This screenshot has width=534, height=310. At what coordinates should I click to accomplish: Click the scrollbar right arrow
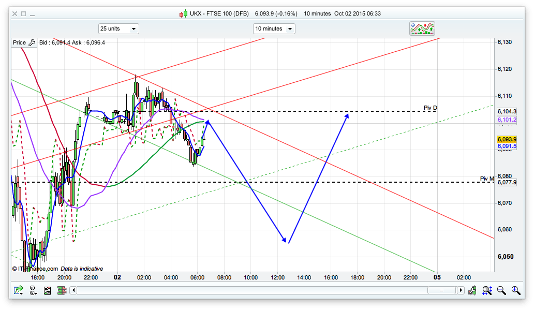[x=461, y=291]
